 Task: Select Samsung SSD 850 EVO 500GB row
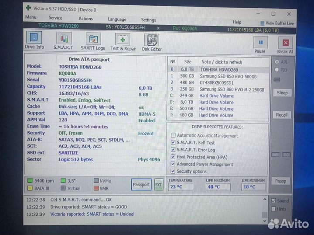point(218,76)
